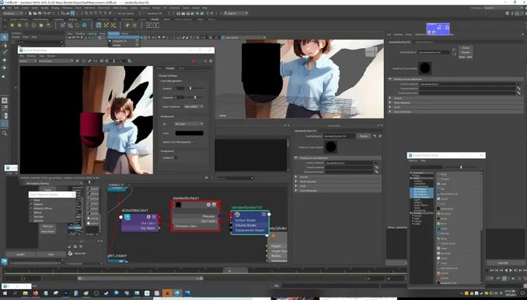Click the black background Color swatch
The height and width of the screenshot is (300, 527).
[189, 133]
